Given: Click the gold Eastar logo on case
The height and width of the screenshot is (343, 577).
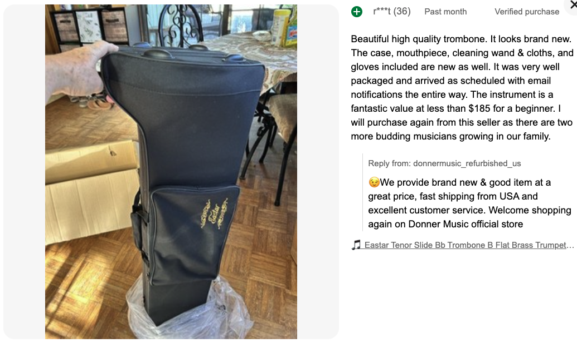Looking at the screenshot, I should [x=214, y=214].
